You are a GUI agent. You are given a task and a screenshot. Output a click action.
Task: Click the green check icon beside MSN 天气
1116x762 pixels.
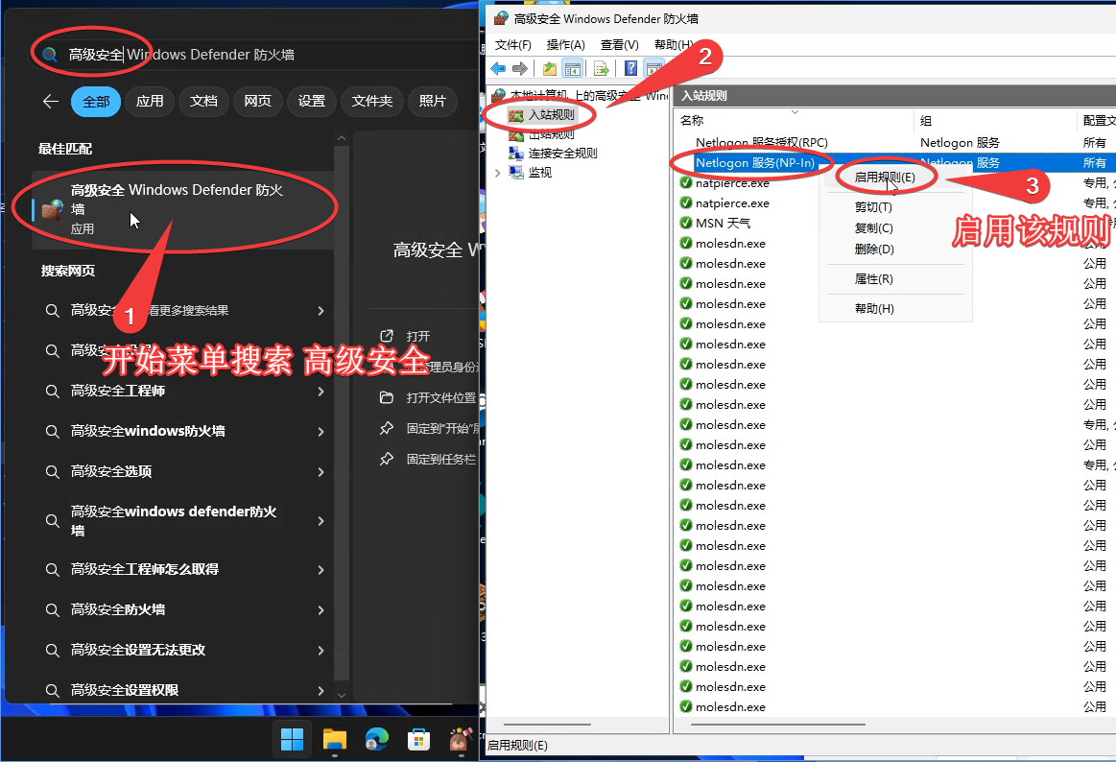[x=686, y=223]
